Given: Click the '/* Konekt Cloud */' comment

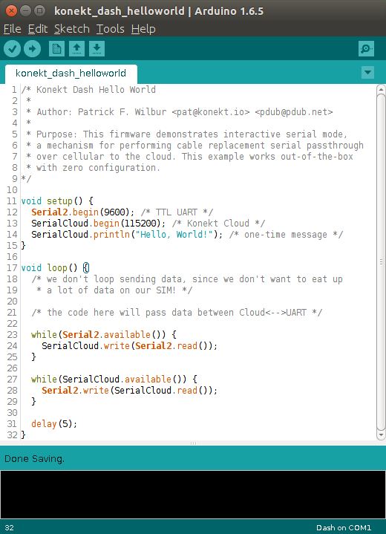Looking at the screenshot, I should 218,224.
